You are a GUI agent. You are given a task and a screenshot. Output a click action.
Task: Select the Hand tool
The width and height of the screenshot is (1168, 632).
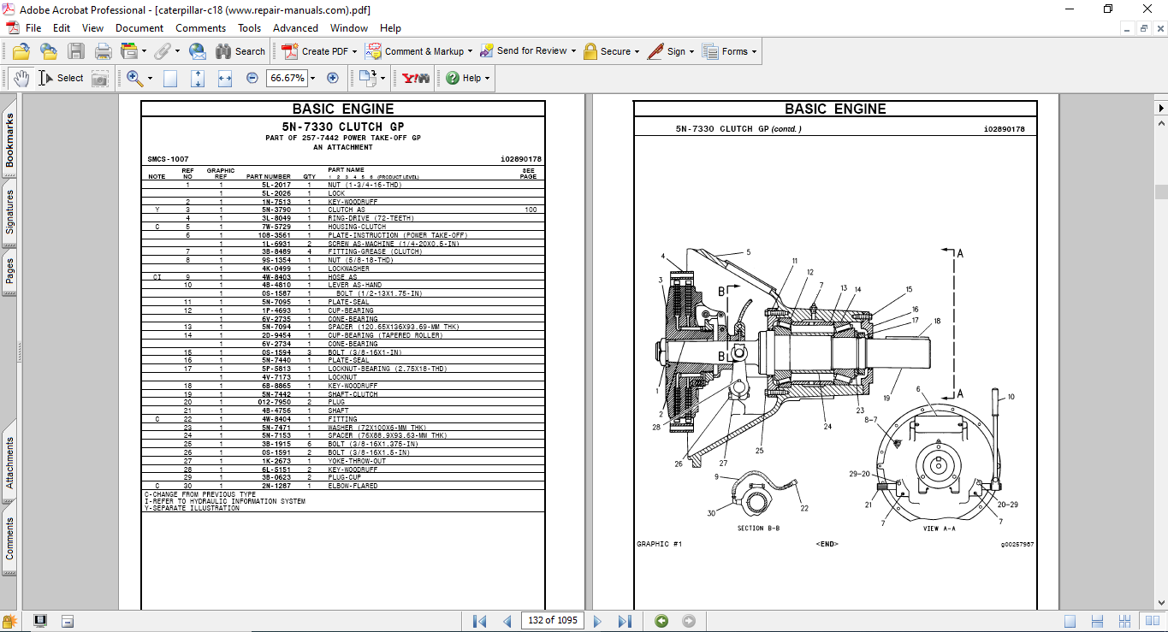(x=22, y=78)
